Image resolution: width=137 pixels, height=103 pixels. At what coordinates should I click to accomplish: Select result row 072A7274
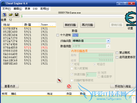coord(29,41)
